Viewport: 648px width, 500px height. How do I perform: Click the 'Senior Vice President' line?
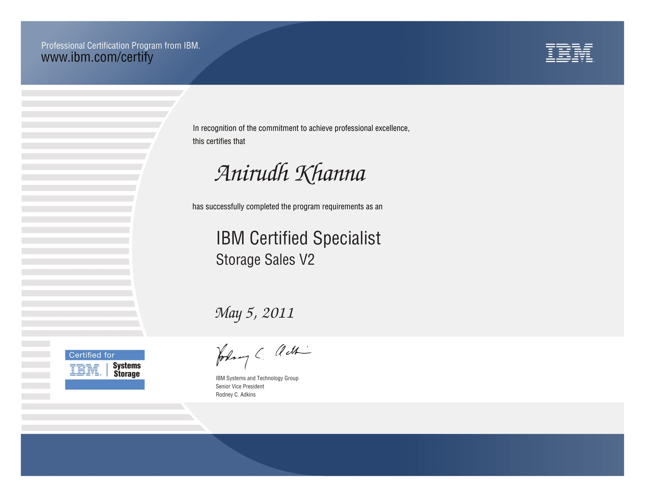pyautogui.click(x=240, y=386)
